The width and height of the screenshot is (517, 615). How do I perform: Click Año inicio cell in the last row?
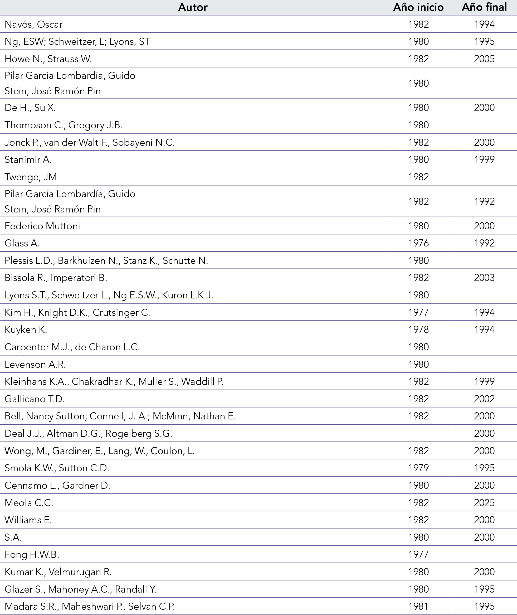click(x=418, y=607)
